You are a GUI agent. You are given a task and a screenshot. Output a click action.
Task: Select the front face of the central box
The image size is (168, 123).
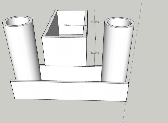(x=64, y=52)
